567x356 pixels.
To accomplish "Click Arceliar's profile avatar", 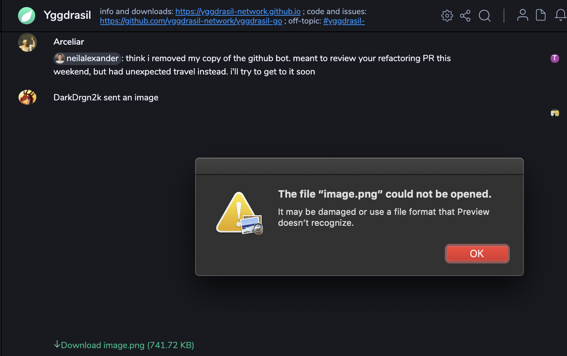I will [x=27, y=42].
